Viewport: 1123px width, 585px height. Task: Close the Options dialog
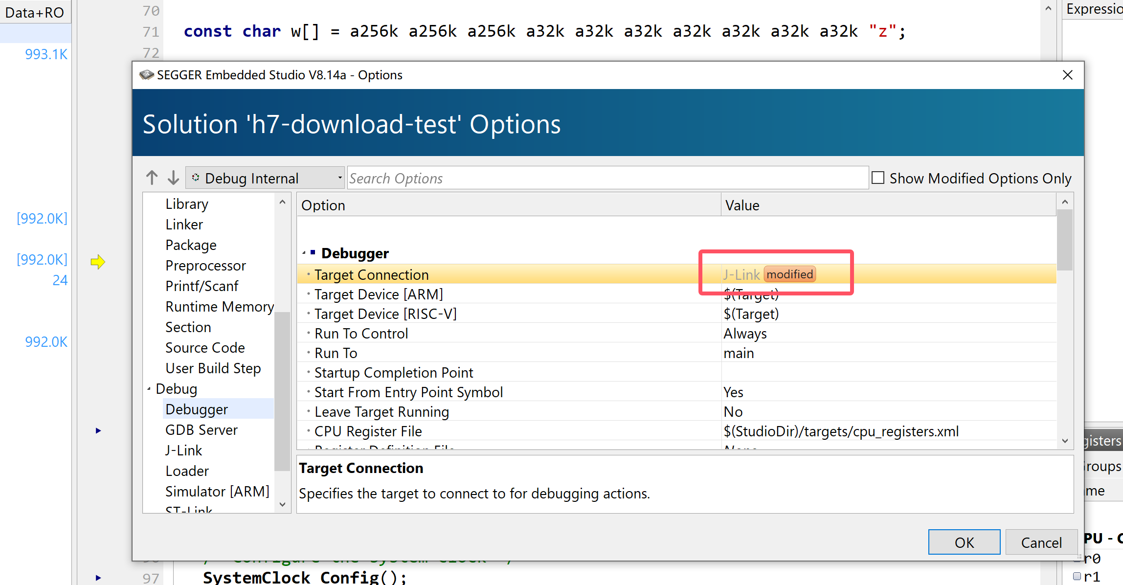tap(1067, 75)
